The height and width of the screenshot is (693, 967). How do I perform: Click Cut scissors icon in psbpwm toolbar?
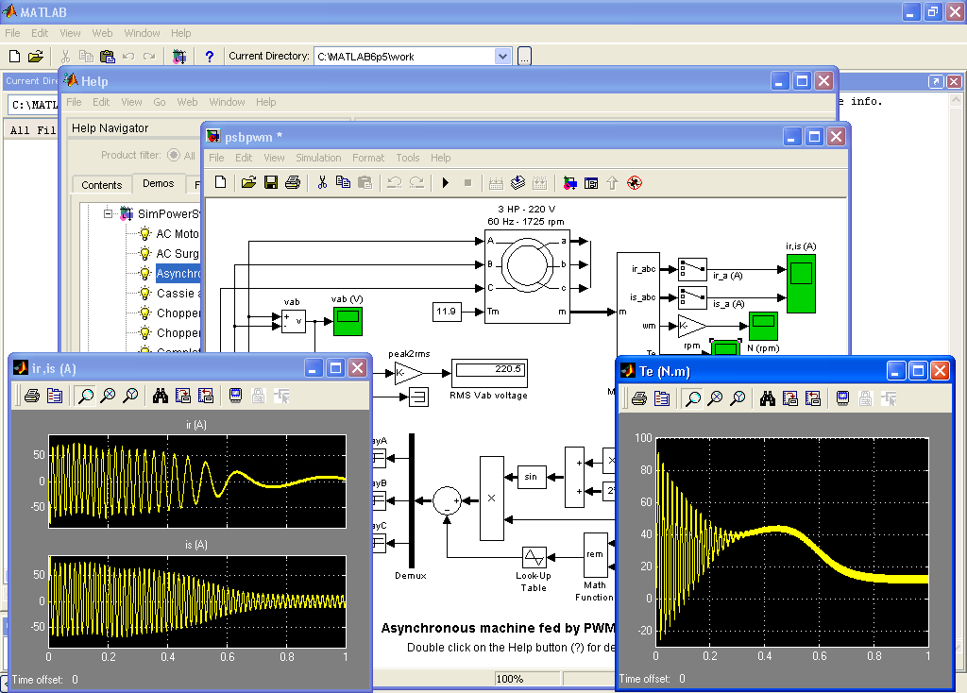point(322,182)
